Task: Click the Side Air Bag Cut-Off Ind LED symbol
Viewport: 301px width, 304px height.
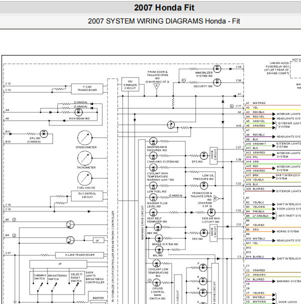Action: click(x=211, y=212)
